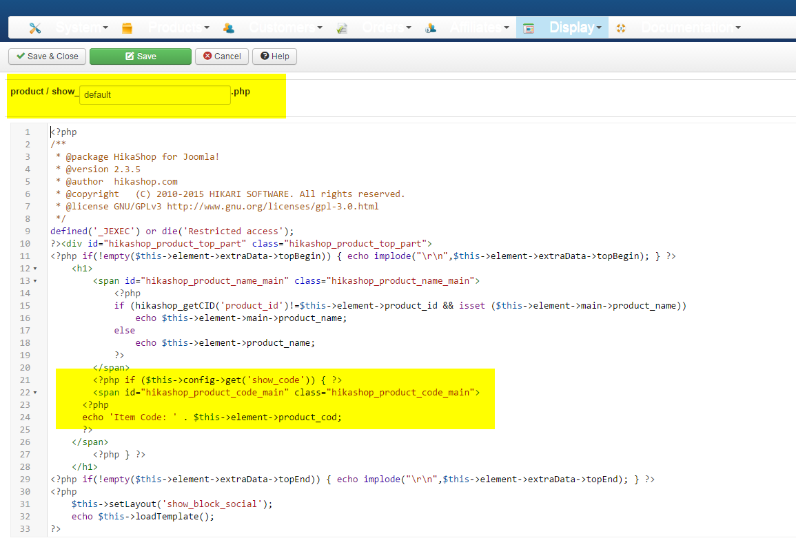
Task: Expand the Products dropdown menu
Action: coord(178,28)
